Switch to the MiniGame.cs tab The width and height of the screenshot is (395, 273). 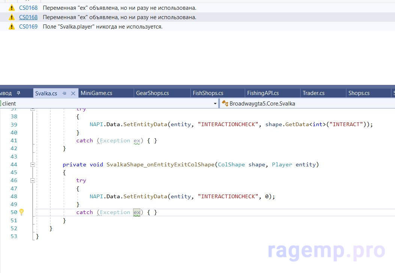96,93
